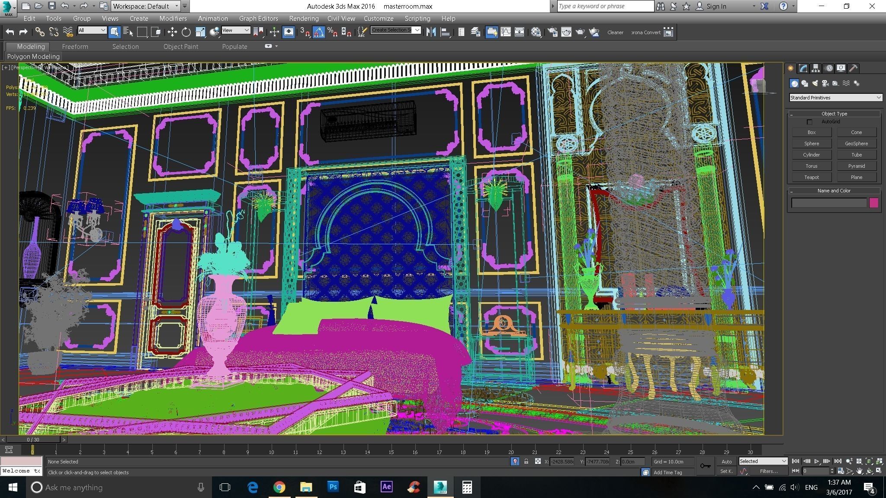Expand the selection filter All dropdown

click(92, 30)
